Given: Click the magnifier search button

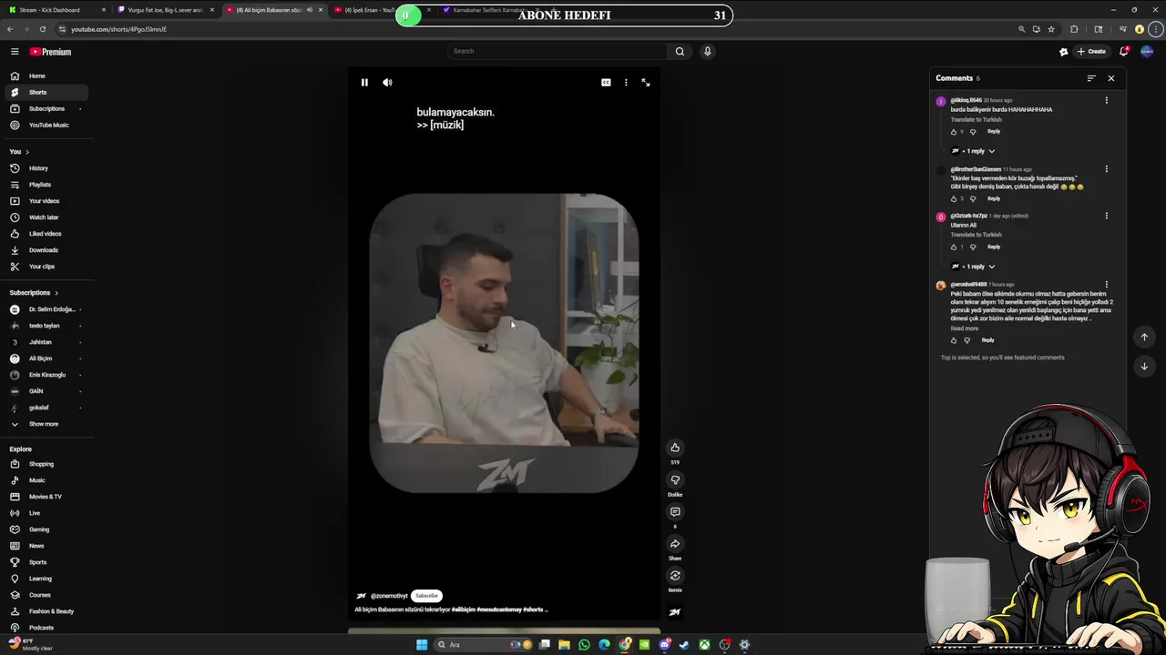Looking at the screenshot, I should [680, 51].
